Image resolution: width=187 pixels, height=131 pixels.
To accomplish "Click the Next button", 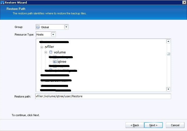I will 153,125.
